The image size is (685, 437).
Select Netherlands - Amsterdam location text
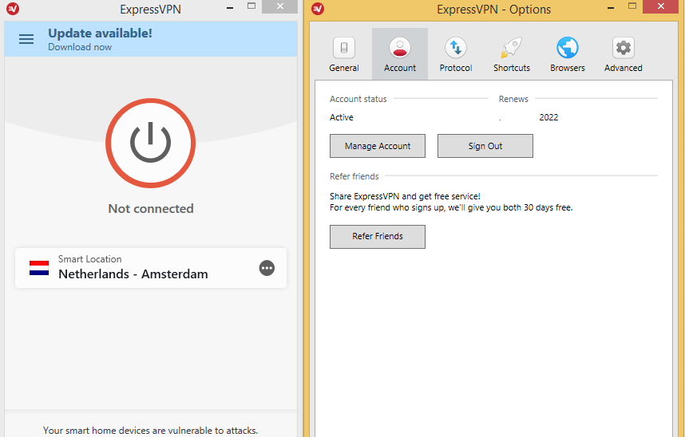[133, 274]
